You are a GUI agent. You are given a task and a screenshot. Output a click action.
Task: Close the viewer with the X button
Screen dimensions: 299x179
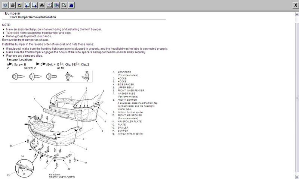point(296,5)
